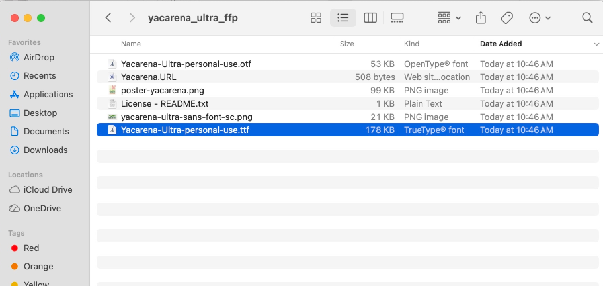Select the Yacarena.URL file name
603x286 pixels.
[149, 77]
